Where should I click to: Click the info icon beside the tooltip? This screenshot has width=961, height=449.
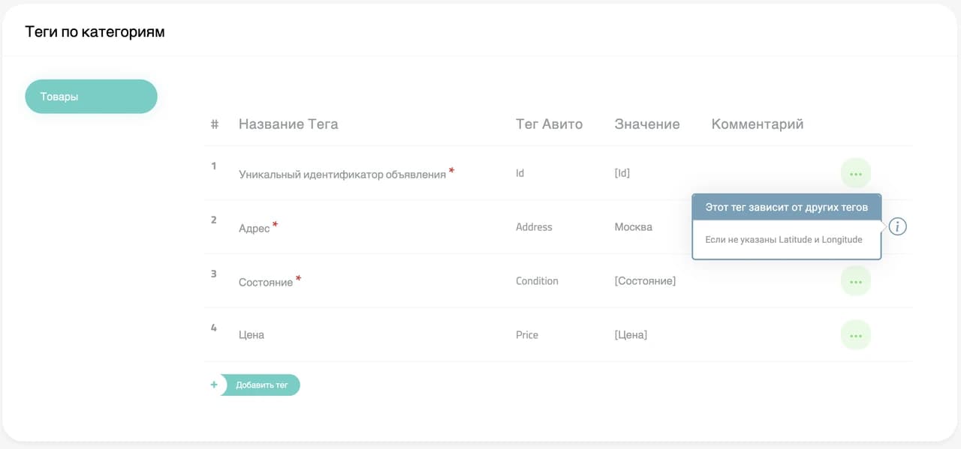[898, 226]
